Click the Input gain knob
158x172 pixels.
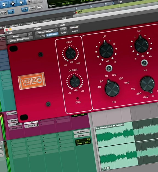(70, 53)
